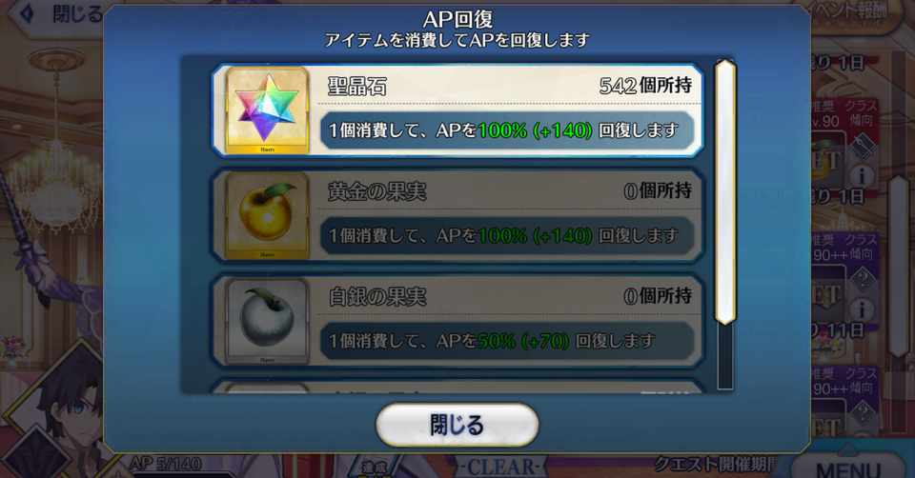
Task: Click the 542個所持 quartz count
Action: point(645,86)
